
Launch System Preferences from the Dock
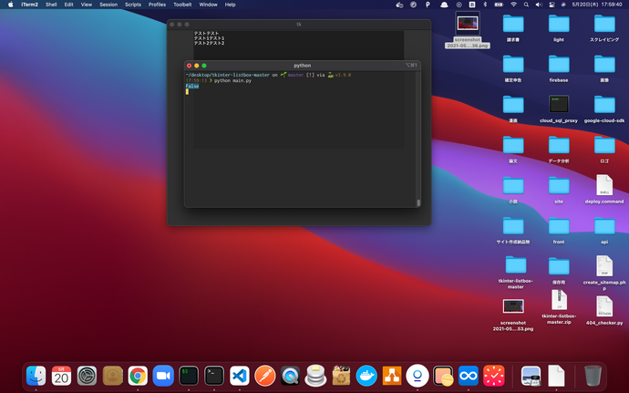tap(87, 377)
